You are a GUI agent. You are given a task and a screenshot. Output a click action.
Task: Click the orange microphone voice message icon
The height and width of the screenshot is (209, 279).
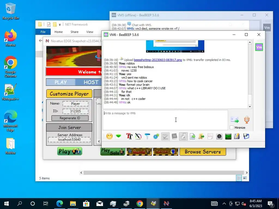click(x=247, y=120)
